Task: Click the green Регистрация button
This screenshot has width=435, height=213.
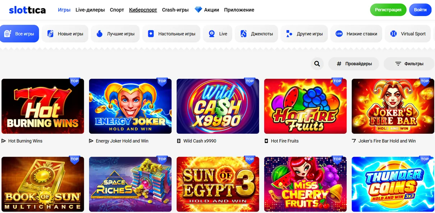Action: point(388,10)
